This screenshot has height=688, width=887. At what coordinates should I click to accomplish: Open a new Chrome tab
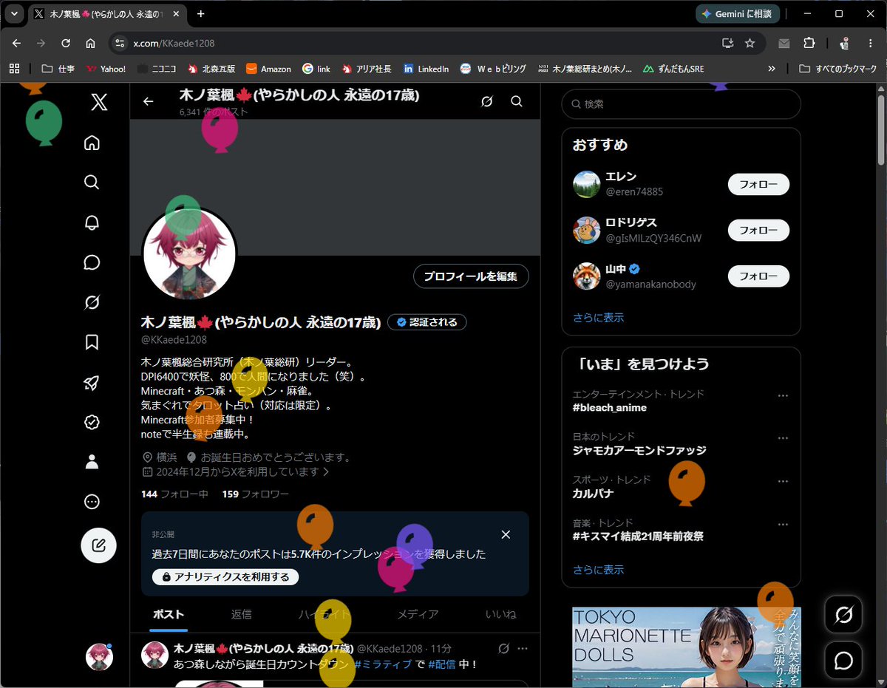[x=200, y=14]
